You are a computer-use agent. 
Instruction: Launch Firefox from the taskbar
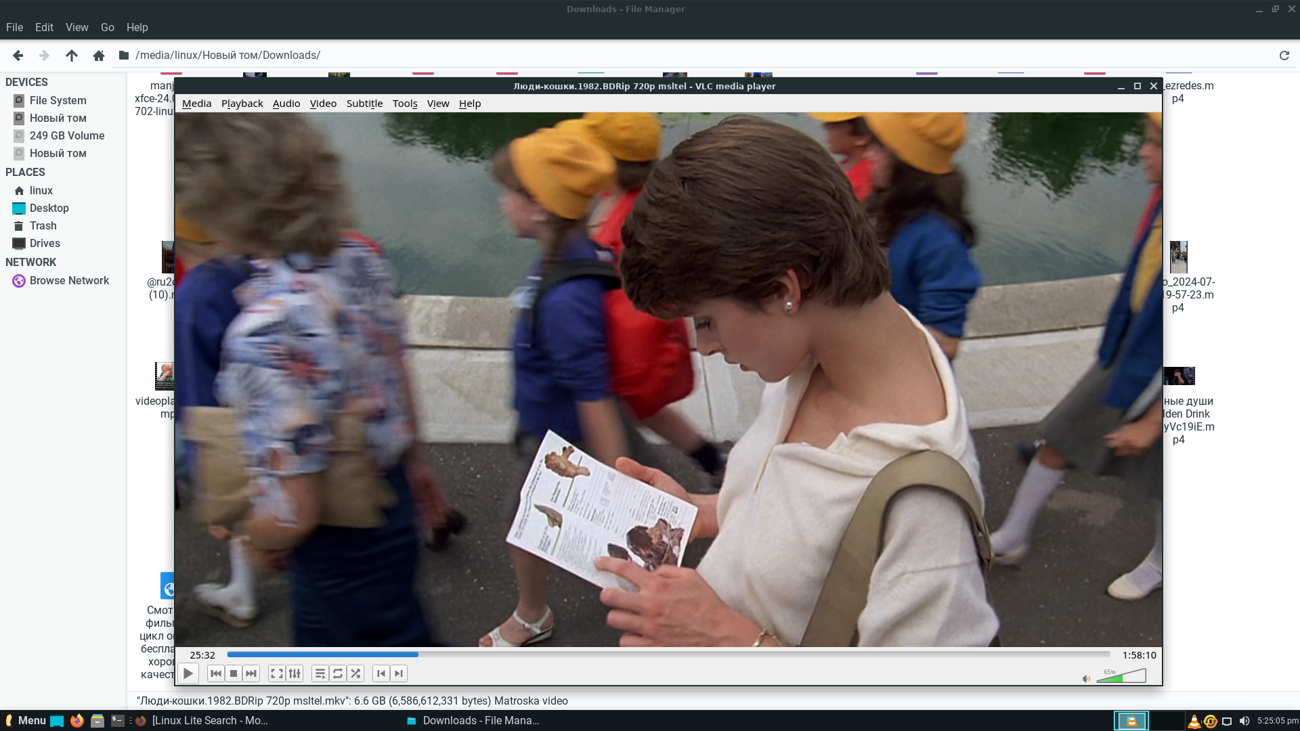[x=77, y=721]
